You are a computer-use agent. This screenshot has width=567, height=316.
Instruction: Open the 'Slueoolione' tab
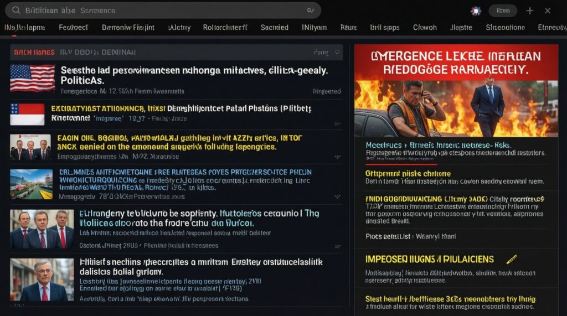click(505, 28)
